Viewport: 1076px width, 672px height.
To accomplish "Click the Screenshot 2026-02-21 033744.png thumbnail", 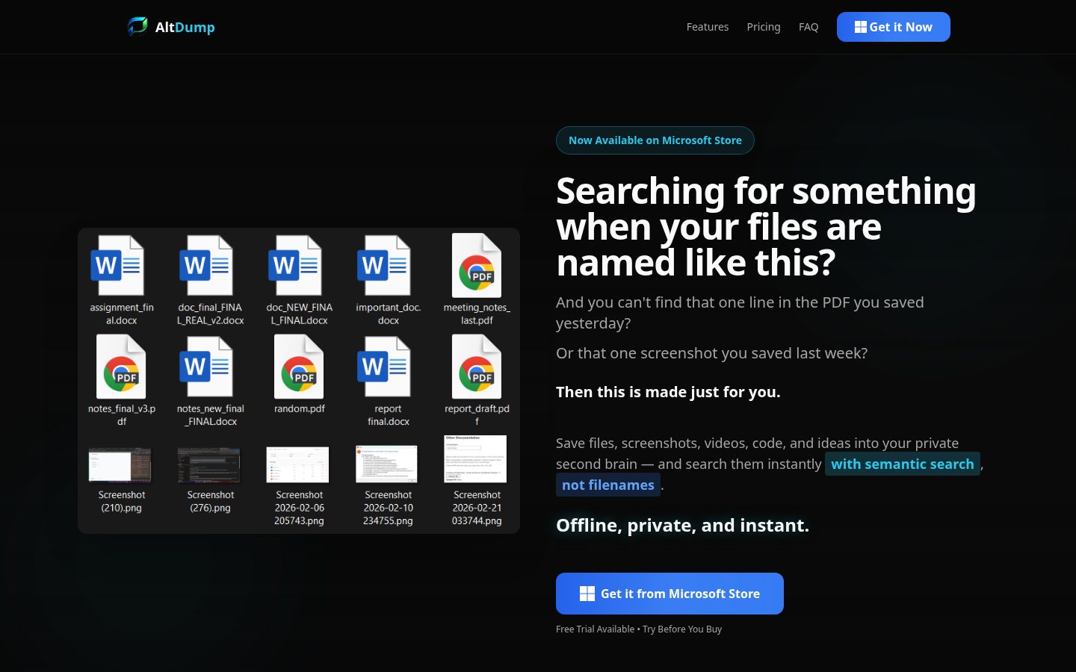I will coord(475,458).
